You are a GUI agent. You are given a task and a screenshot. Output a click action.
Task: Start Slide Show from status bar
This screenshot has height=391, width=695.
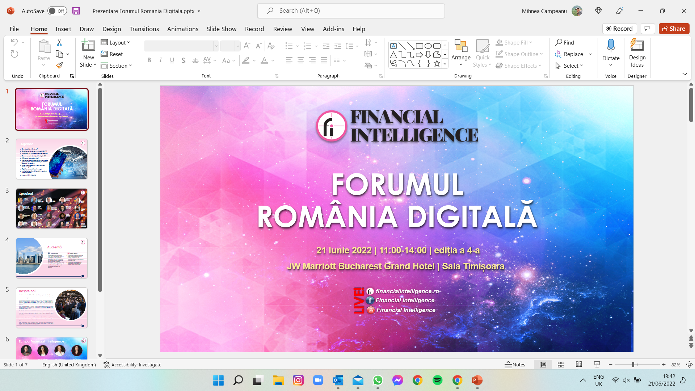(x=597, y=365)
